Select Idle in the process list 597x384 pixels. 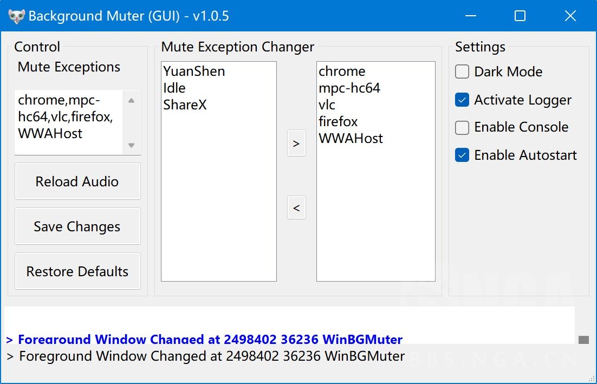(x=174, y=88)
